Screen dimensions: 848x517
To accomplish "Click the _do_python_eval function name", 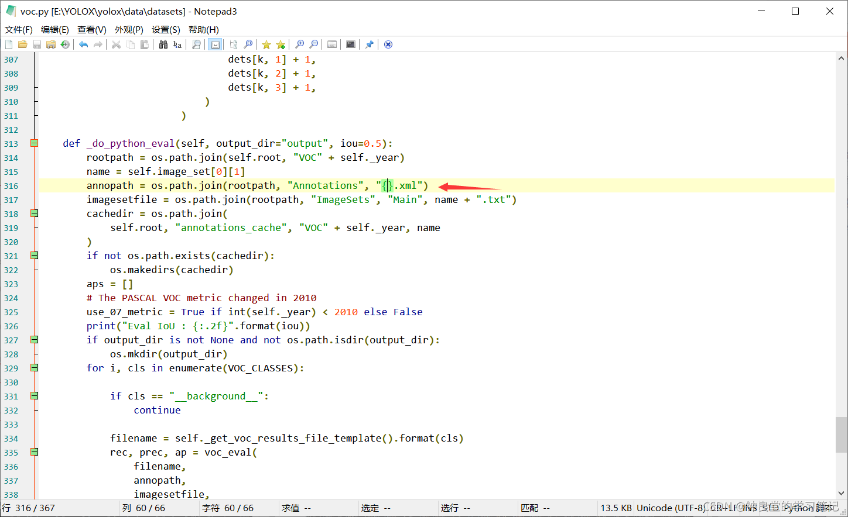I will pyautogui.click(x=131, y=143).
